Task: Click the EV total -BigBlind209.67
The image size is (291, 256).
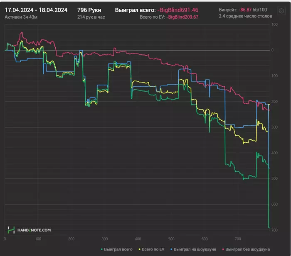Action: pos(182,17)
